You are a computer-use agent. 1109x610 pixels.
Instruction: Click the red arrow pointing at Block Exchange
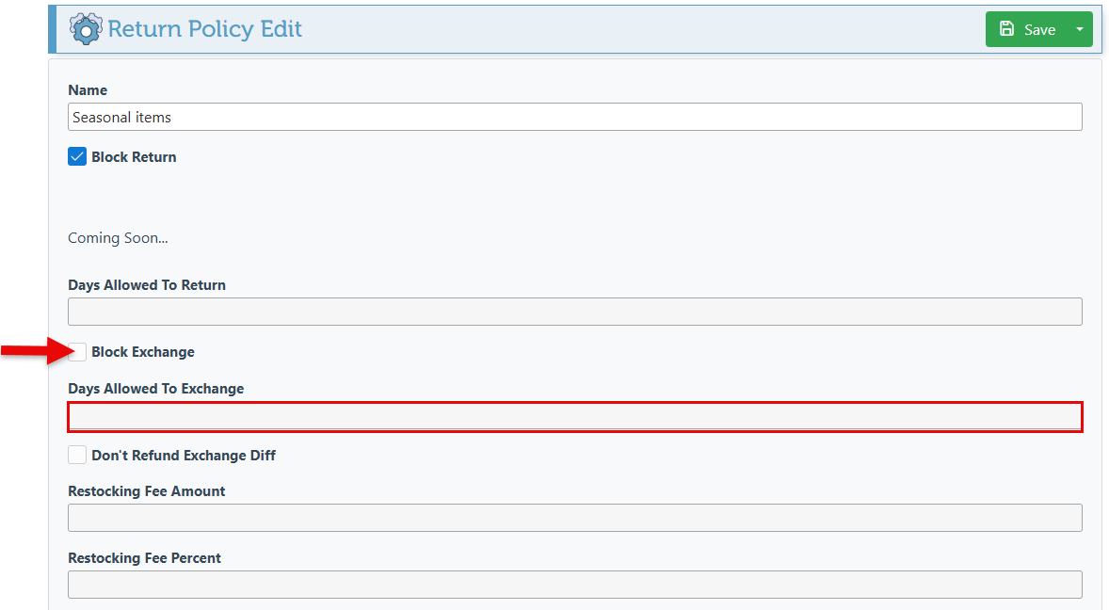[36, 350]
